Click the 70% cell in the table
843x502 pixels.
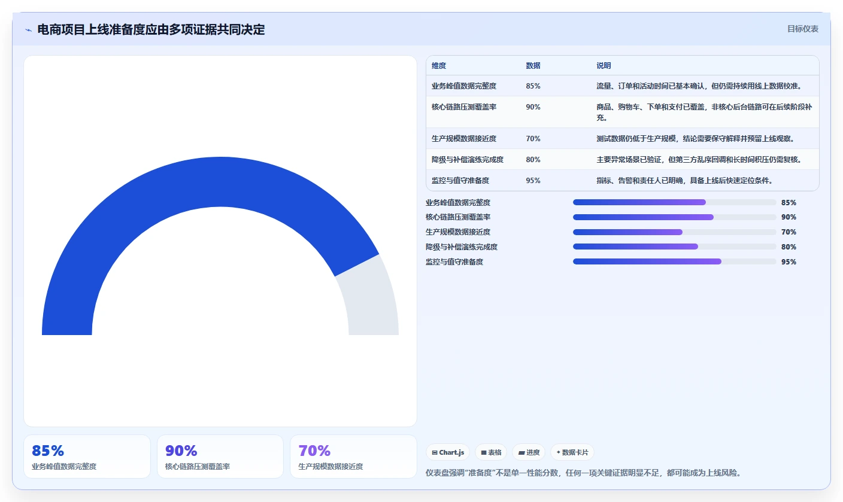pos(533,138)
